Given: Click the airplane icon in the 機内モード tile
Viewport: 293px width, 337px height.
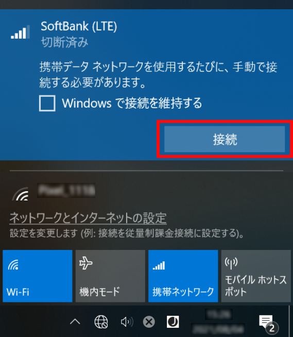Looking at the screenshot, I should coord(85,263).
